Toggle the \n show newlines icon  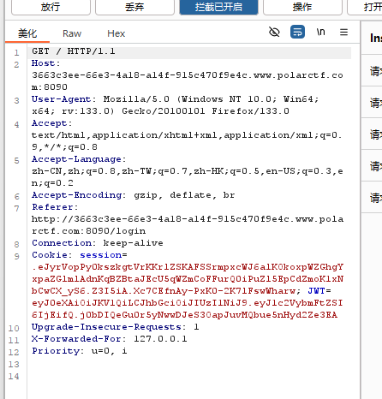(x=320, y=32)
